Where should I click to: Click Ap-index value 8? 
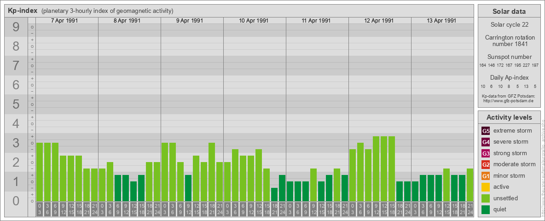point(509,86)
